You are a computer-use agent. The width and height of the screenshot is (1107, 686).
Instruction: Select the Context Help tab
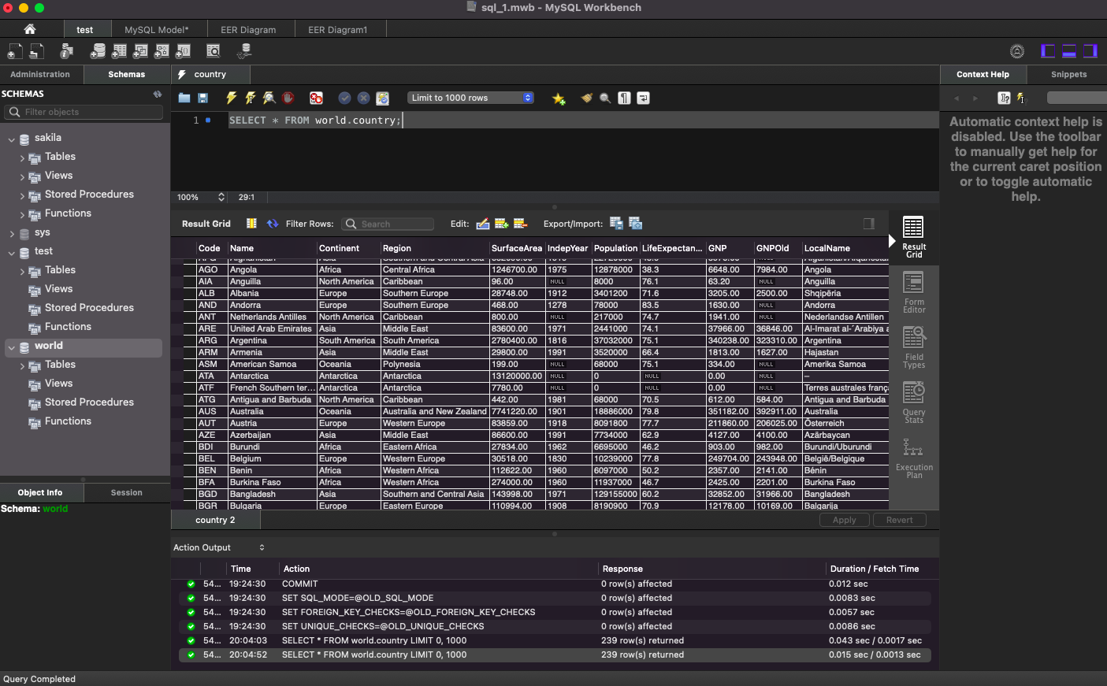click(x=983, y=74)
